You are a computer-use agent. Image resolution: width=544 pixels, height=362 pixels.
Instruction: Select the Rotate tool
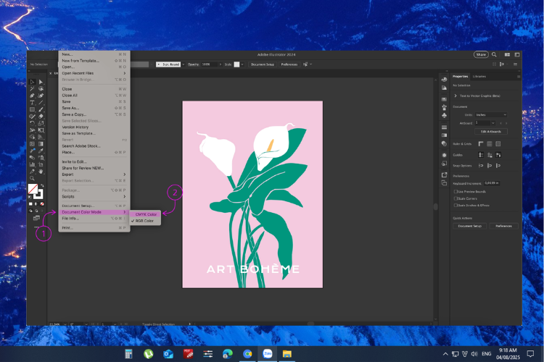32,123
